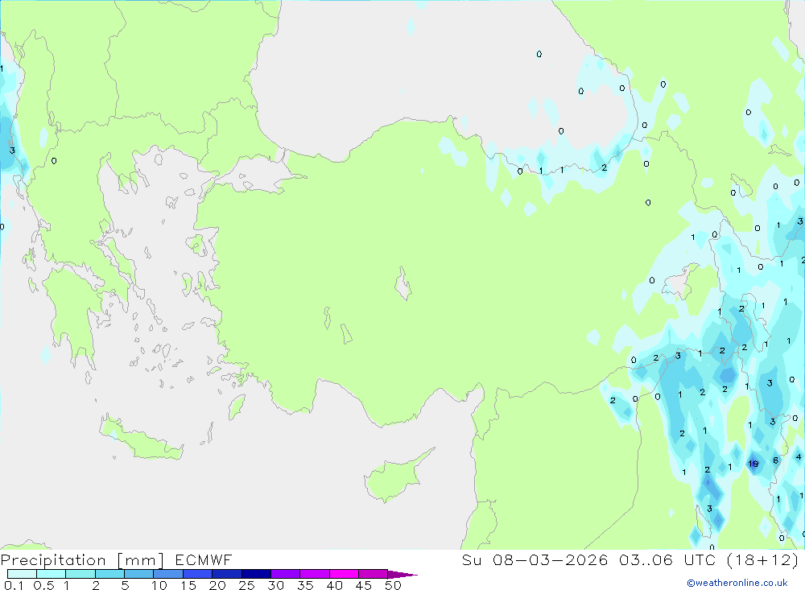Viewport: 805px width, 590px height.
Task: Select the 5–10 mm legend color swatch
Action: (139, 574)
